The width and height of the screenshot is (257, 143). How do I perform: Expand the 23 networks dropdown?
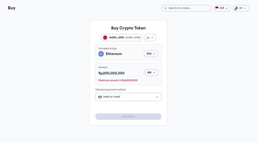(x=241, y=8)
